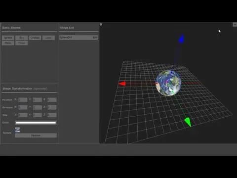Screen dimensions: 237x178
Task: Click the Size Y input field
Action: 38,115
